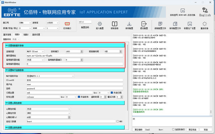This screenshot has width=215, height=134.
Task: Open the stop bits 1 dropdown
Action: (x=53, y=28)
